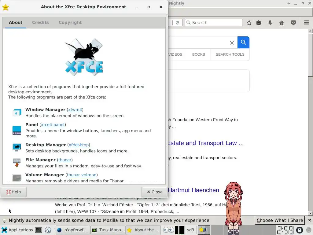313x235 pixels.
Task: Click the lock screen icon in panel
Action: click(300, 230)
